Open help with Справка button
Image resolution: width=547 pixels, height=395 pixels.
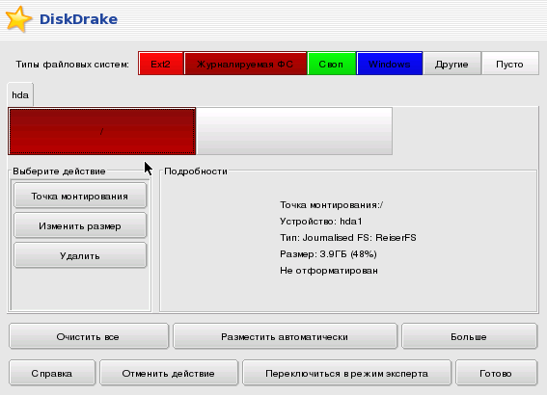(52, 373)
